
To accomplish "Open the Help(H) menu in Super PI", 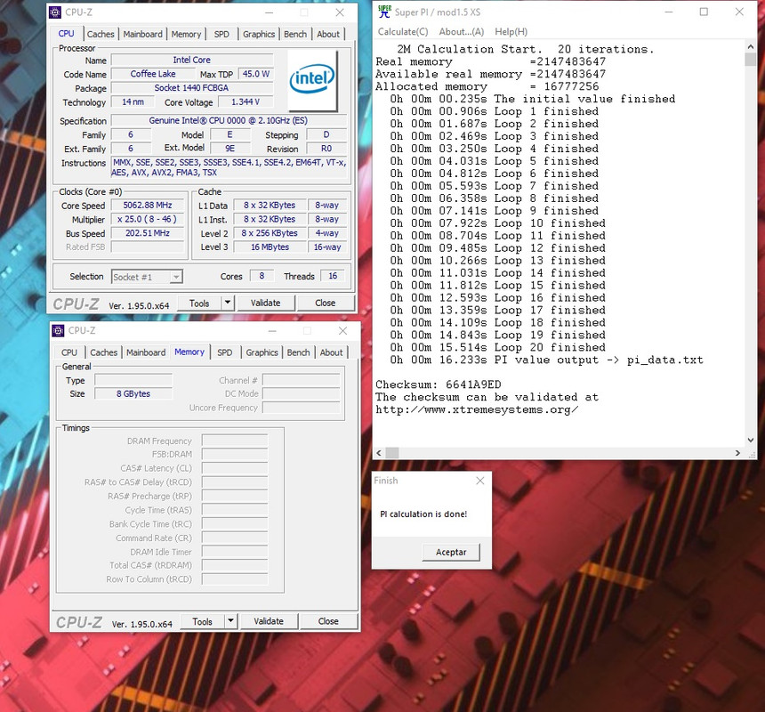I will 511,32.
